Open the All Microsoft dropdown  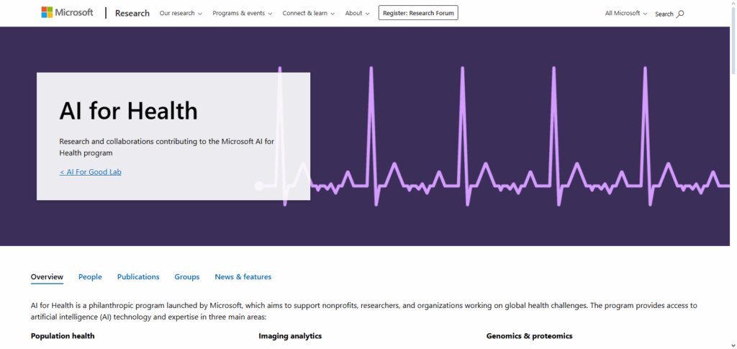626,13
